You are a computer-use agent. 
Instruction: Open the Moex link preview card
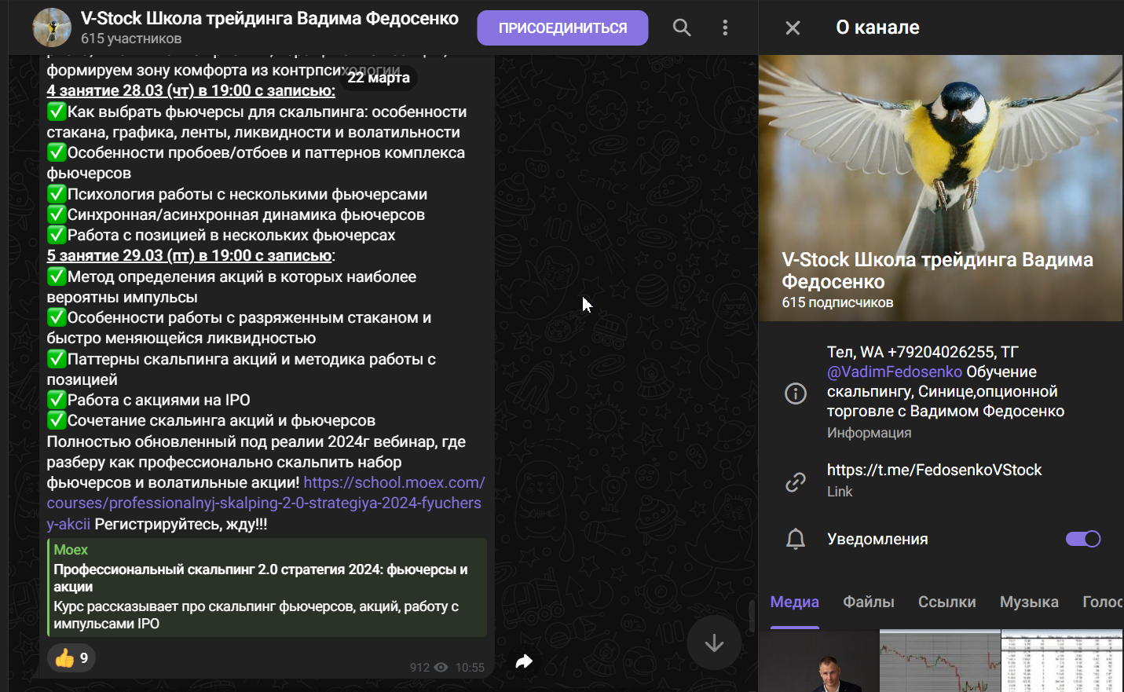tap(266, 587)
